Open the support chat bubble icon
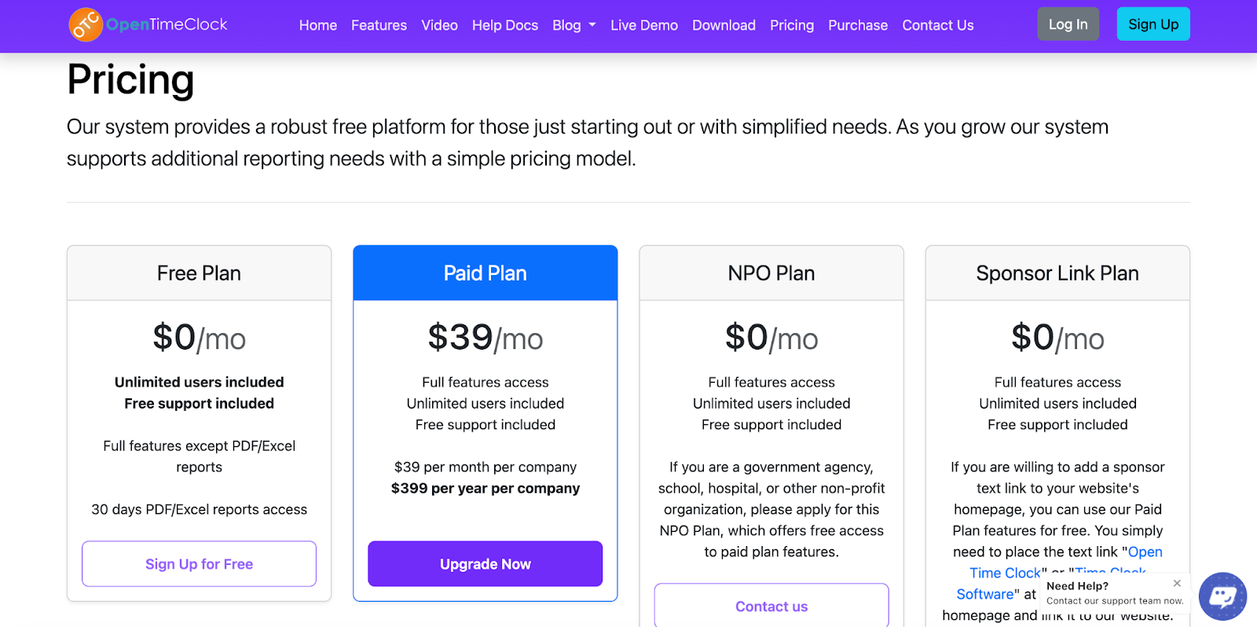The width and height of the screenshot is (1257, 627). point(1222,596)
